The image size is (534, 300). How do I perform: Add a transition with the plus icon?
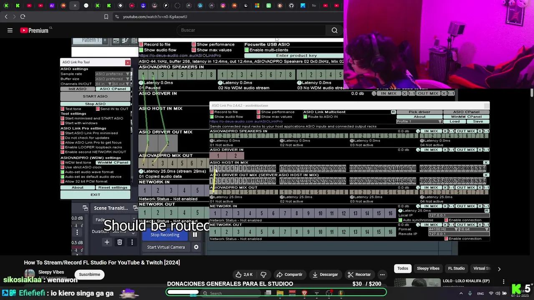pyautogui.click(x=107, y=242)
